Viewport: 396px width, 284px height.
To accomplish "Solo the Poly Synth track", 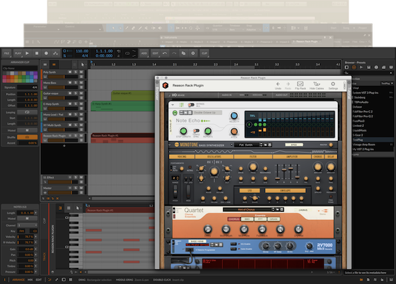I will [x=75, y=72].
